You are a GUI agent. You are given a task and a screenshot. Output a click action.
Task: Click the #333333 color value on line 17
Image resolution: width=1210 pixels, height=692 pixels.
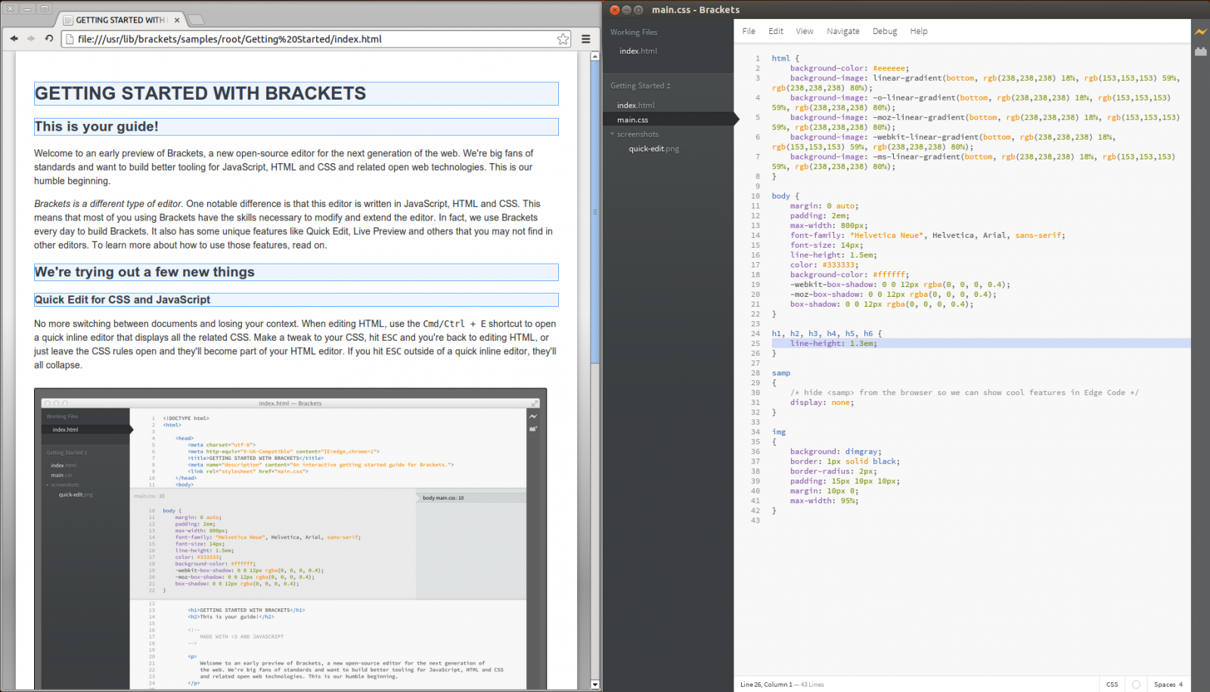tap(838, 264)
